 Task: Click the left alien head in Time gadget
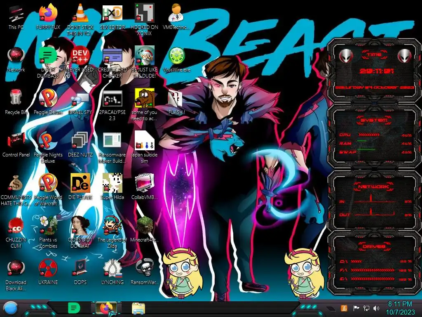[x=346, y=56]
